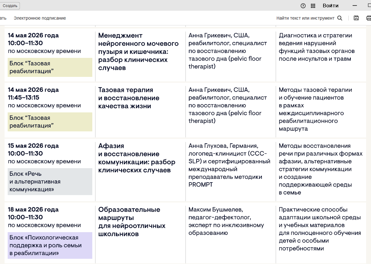The width and height of the screenshot is (371, 264).
Task: Click the Найти текст или инструмент field
Action: pos(305,18)
